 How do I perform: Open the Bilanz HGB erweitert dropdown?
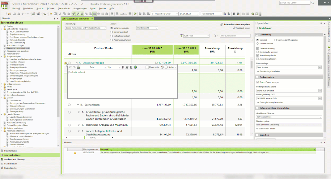pyautogui.click(x=289, y=91)
